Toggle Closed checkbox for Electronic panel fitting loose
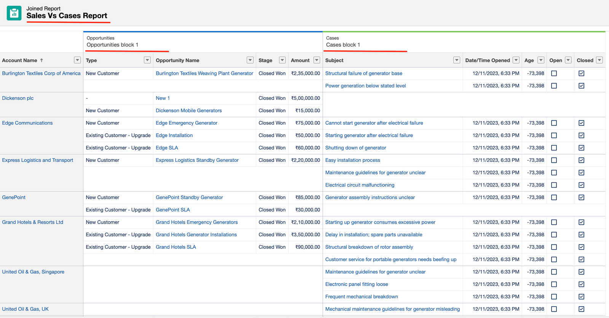Image resolution: width=609 pixels, height=318 pixels. [581, 284]
